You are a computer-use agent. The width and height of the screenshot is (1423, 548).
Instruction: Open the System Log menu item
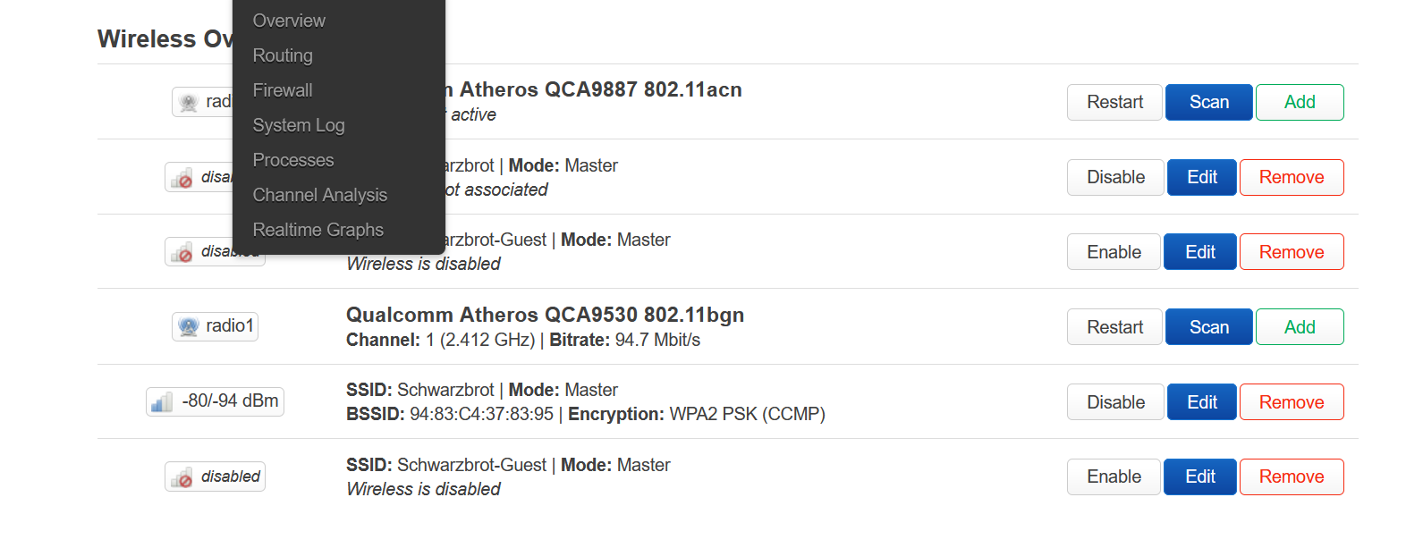click(299, 125)
